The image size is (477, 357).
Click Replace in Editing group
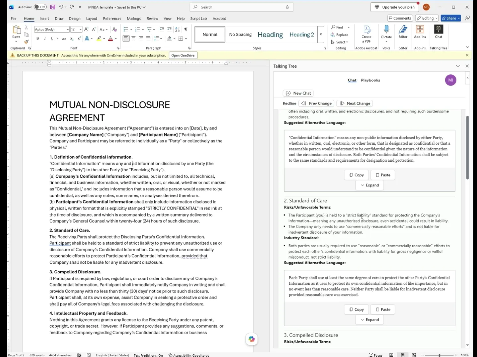[340, 35]
